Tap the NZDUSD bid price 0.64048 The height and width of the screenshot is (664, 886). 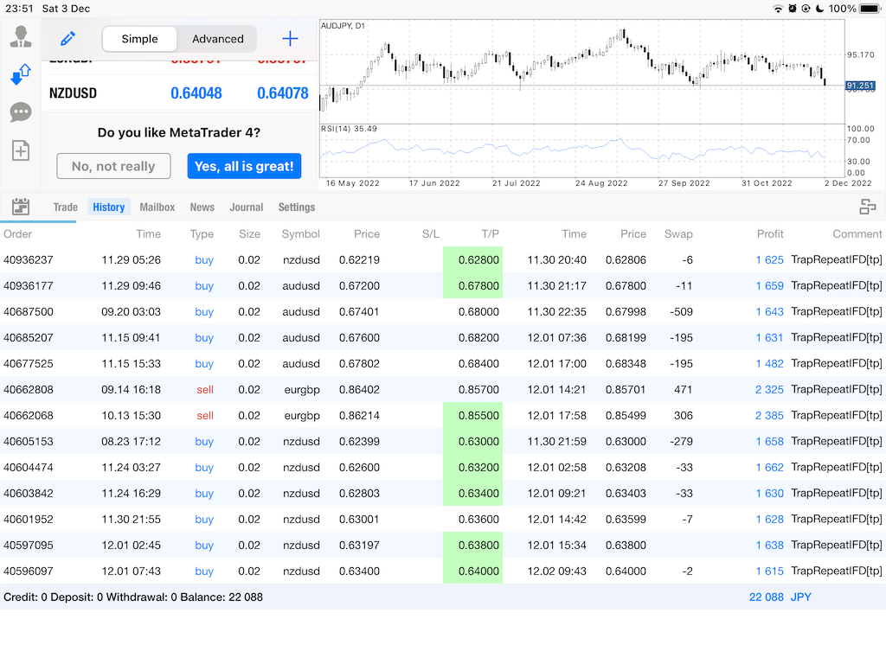pos(196,93)
